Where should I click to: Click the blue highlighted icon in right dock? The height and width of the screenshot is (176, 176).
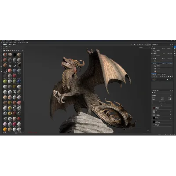(x=175, y=47)
